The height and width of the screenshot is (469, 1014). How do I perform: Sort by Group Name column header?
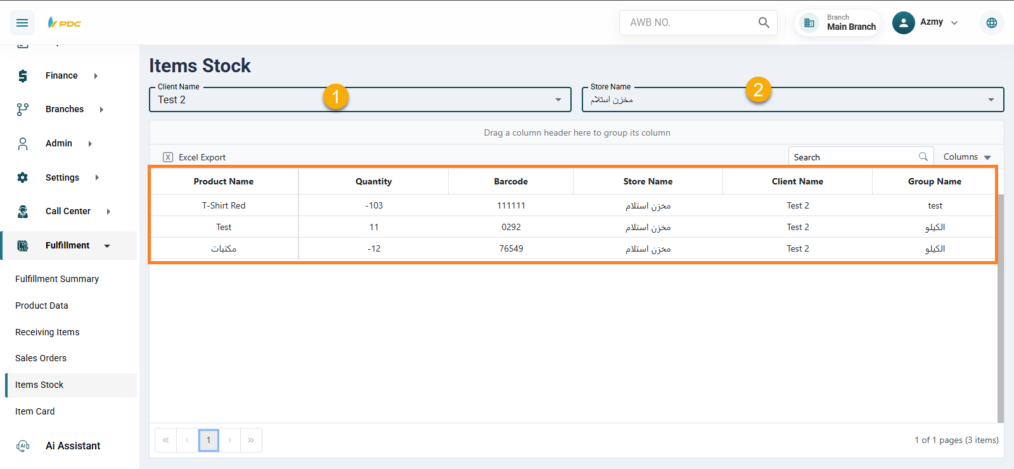[x=935, y=181]
